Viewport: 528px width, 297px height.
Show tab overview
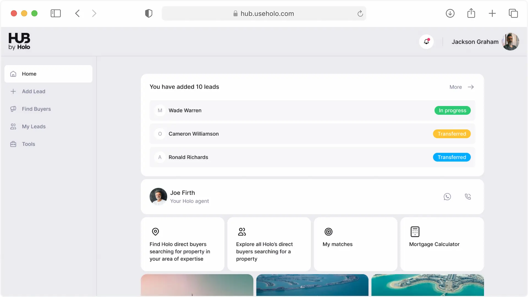click(513, 13)
